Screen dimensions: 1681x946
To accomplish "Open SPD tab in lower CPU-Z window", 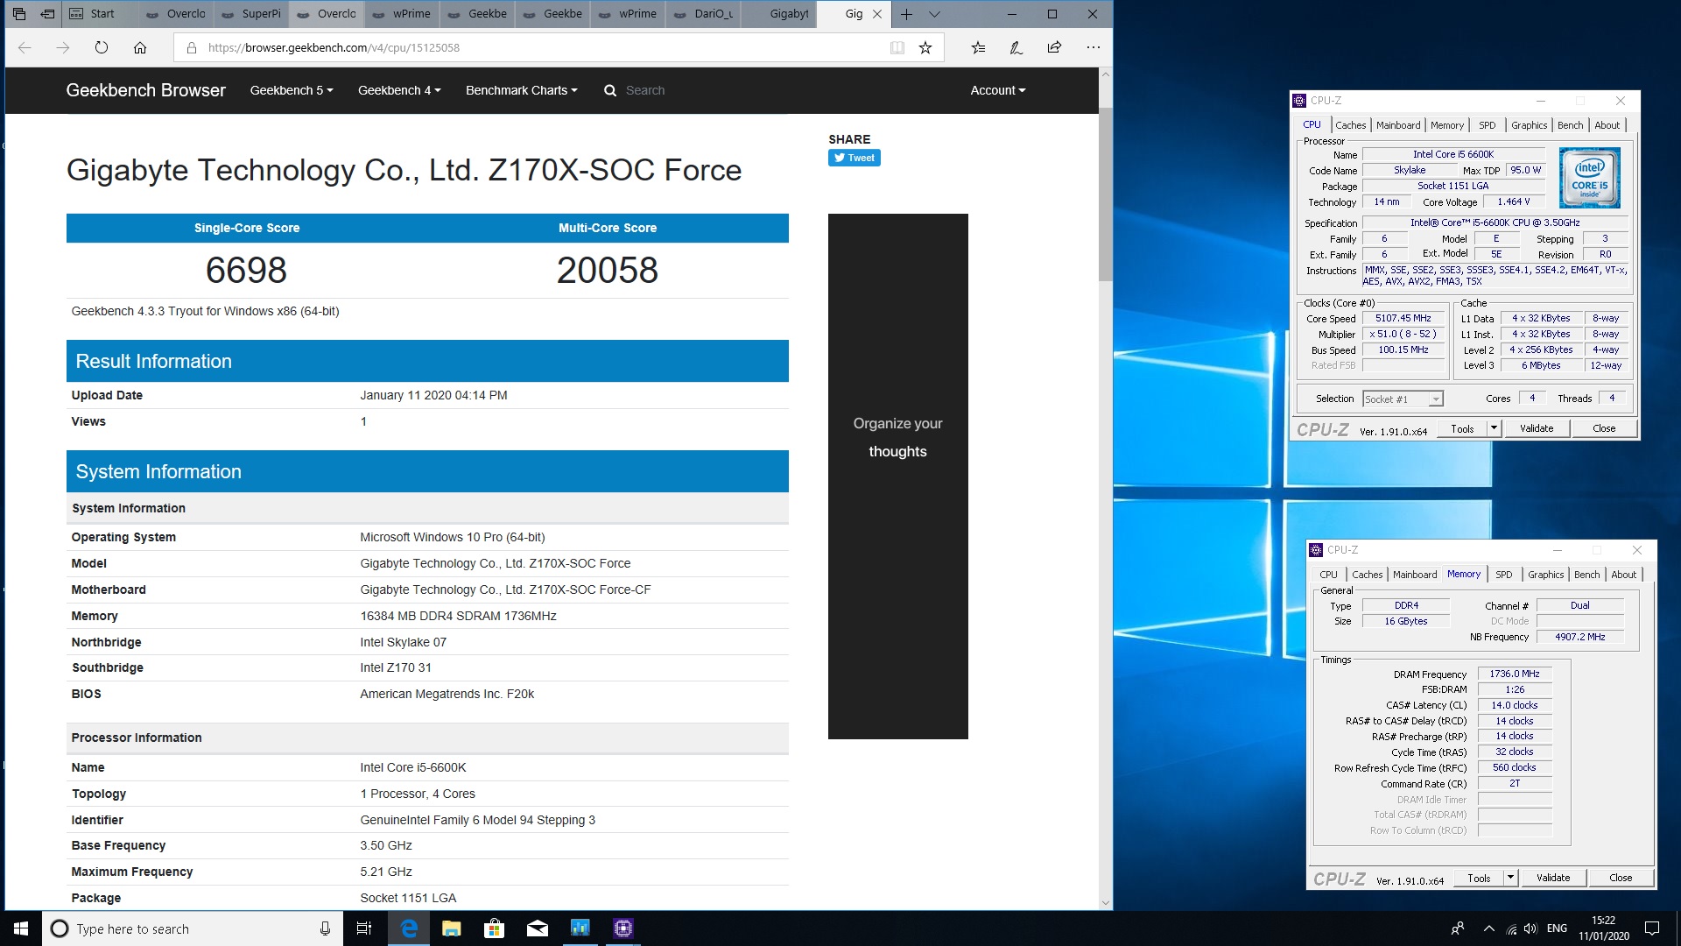I will pos(1504,575).
